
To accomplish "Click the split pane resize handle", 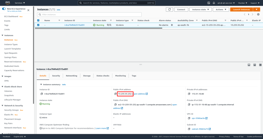I will click(x=140, y=64).
